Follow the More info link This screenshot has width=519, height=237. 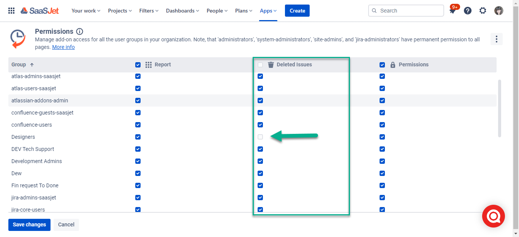click(63, 47)
